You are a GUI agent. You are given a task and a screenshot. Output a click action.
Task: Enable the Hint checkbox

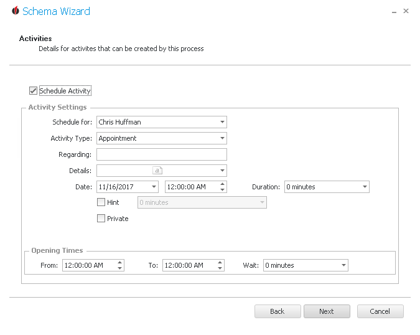click(101, 202)
